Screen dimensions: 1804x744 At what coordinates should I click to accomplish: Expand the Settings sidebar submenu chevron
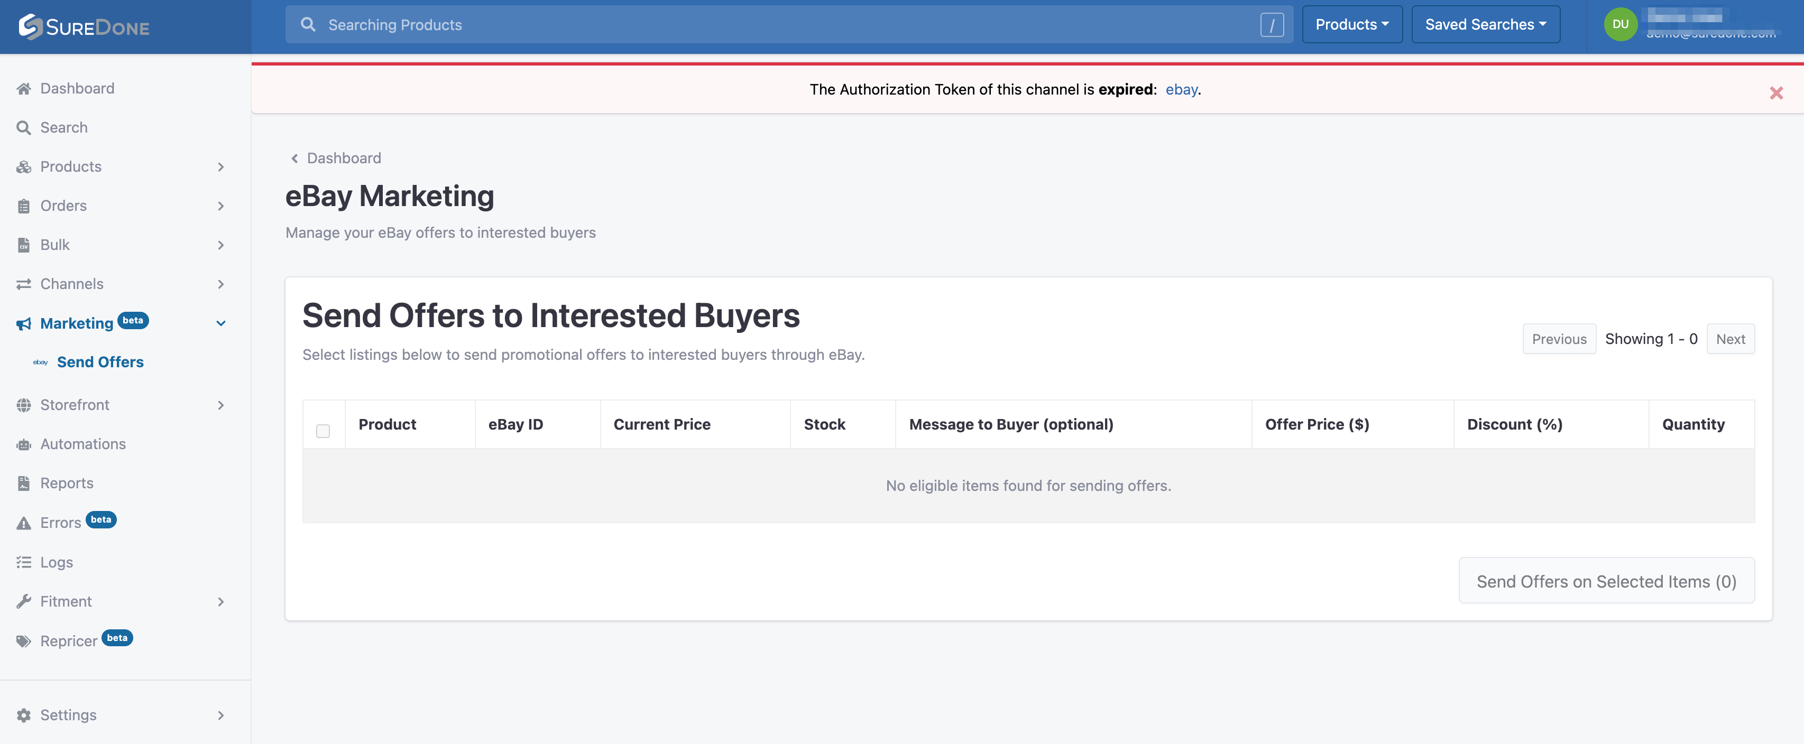point(220,715)
